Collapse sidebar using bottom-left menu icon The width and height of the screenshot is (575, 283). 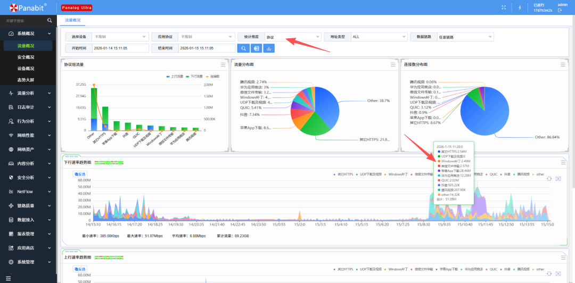click(9, 279)
